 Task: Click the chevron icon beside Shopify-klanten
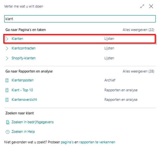7,58
